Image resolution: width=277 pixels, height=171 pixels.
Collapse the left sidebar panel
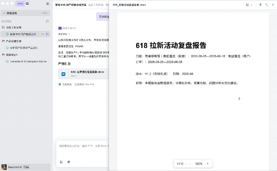48,4
